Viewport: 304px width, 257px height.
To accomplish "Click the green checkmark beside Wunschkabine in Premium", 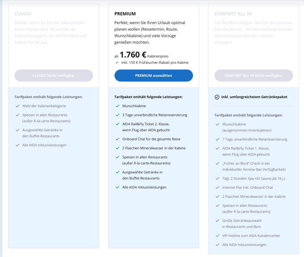I will pyautogui.click(x=118, y=106).
